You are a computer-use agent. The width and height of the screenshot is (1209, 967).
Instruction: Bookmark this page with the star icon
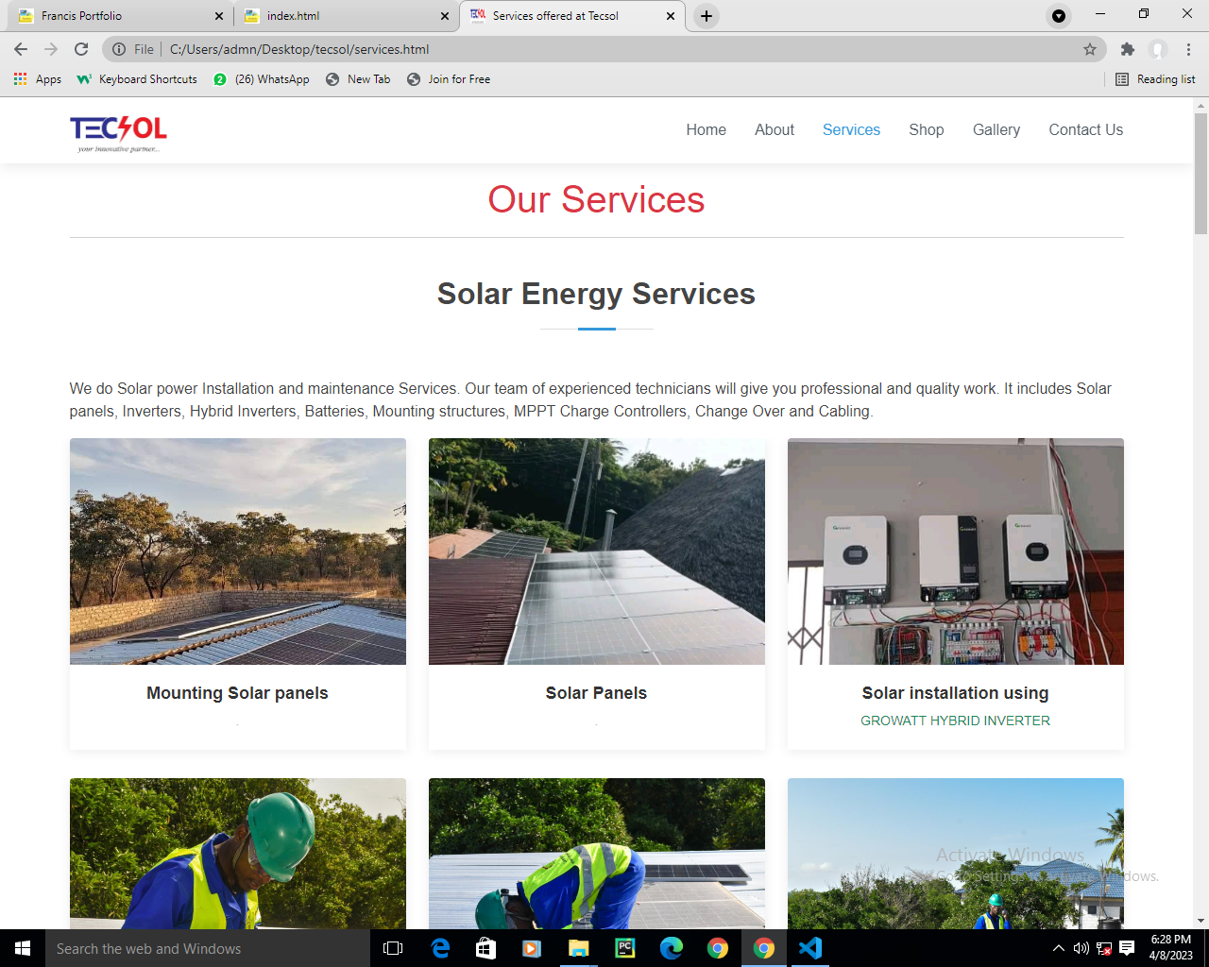(x=1090, y=49)
